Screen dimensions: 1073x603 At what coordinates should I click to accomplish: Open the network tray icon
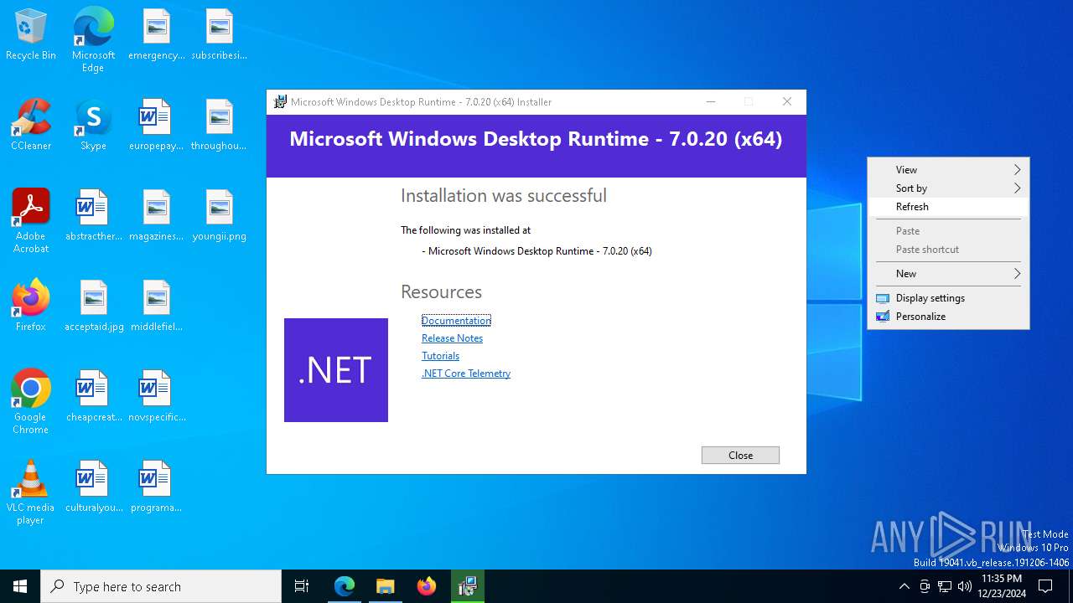click(945, 586)
